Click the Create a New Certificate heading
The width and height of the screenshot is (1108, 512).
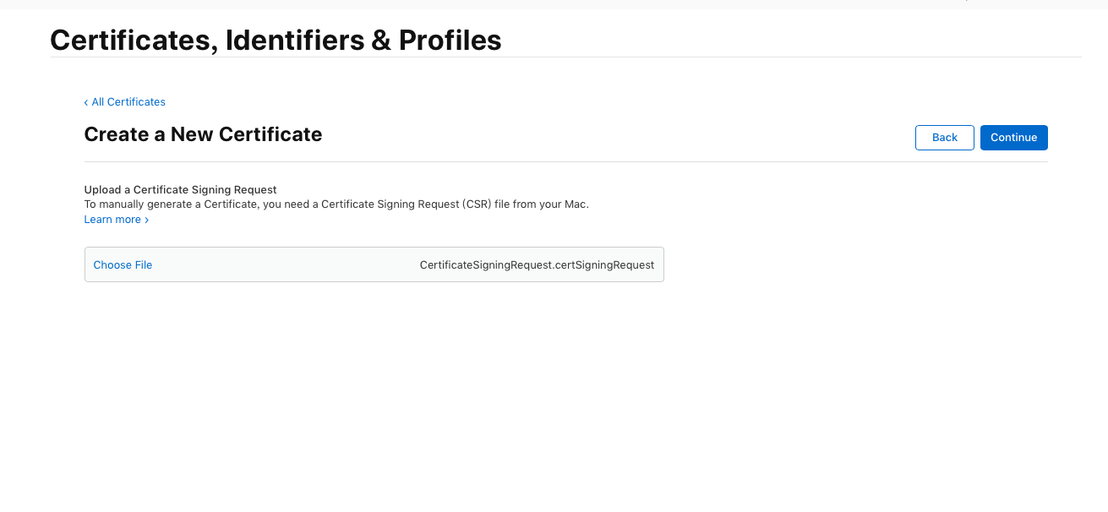click(x=203, y=134)
